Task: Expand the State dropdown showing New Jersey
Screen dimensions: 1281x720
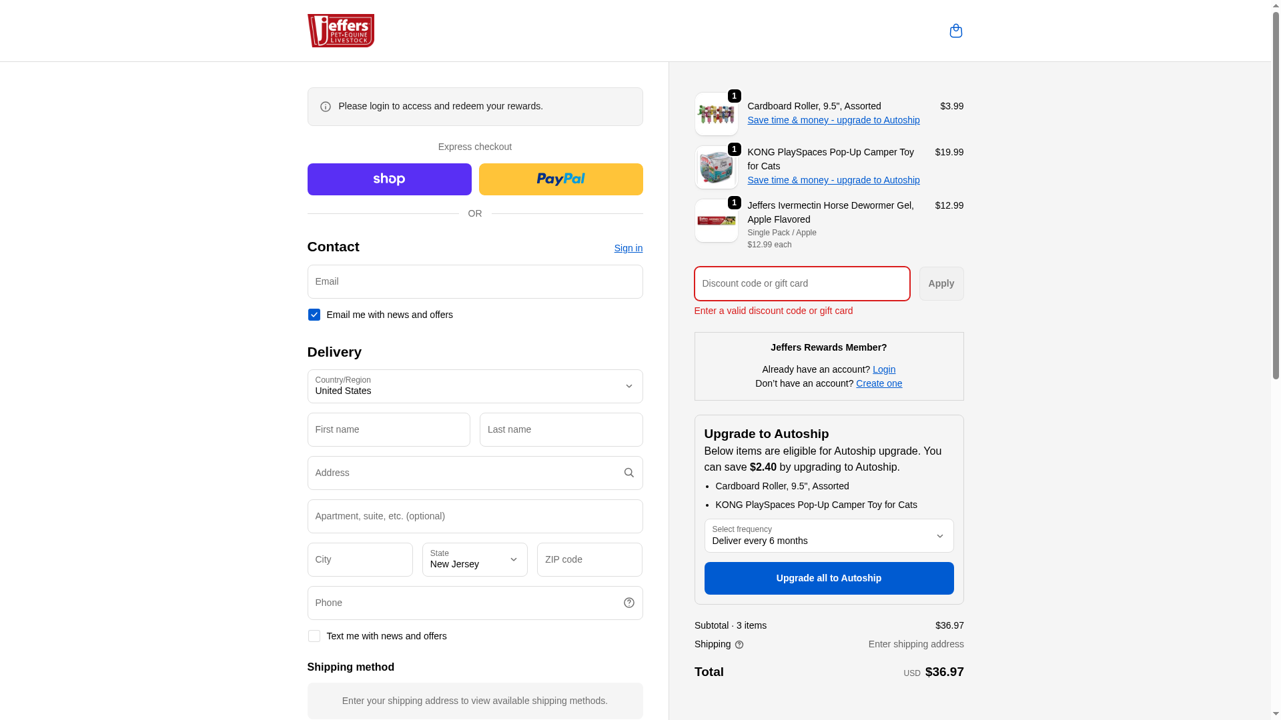Action: click(474, 560)
